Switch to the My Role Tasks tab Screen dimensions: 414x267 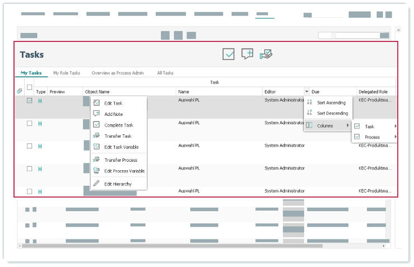tap(67, 73)
